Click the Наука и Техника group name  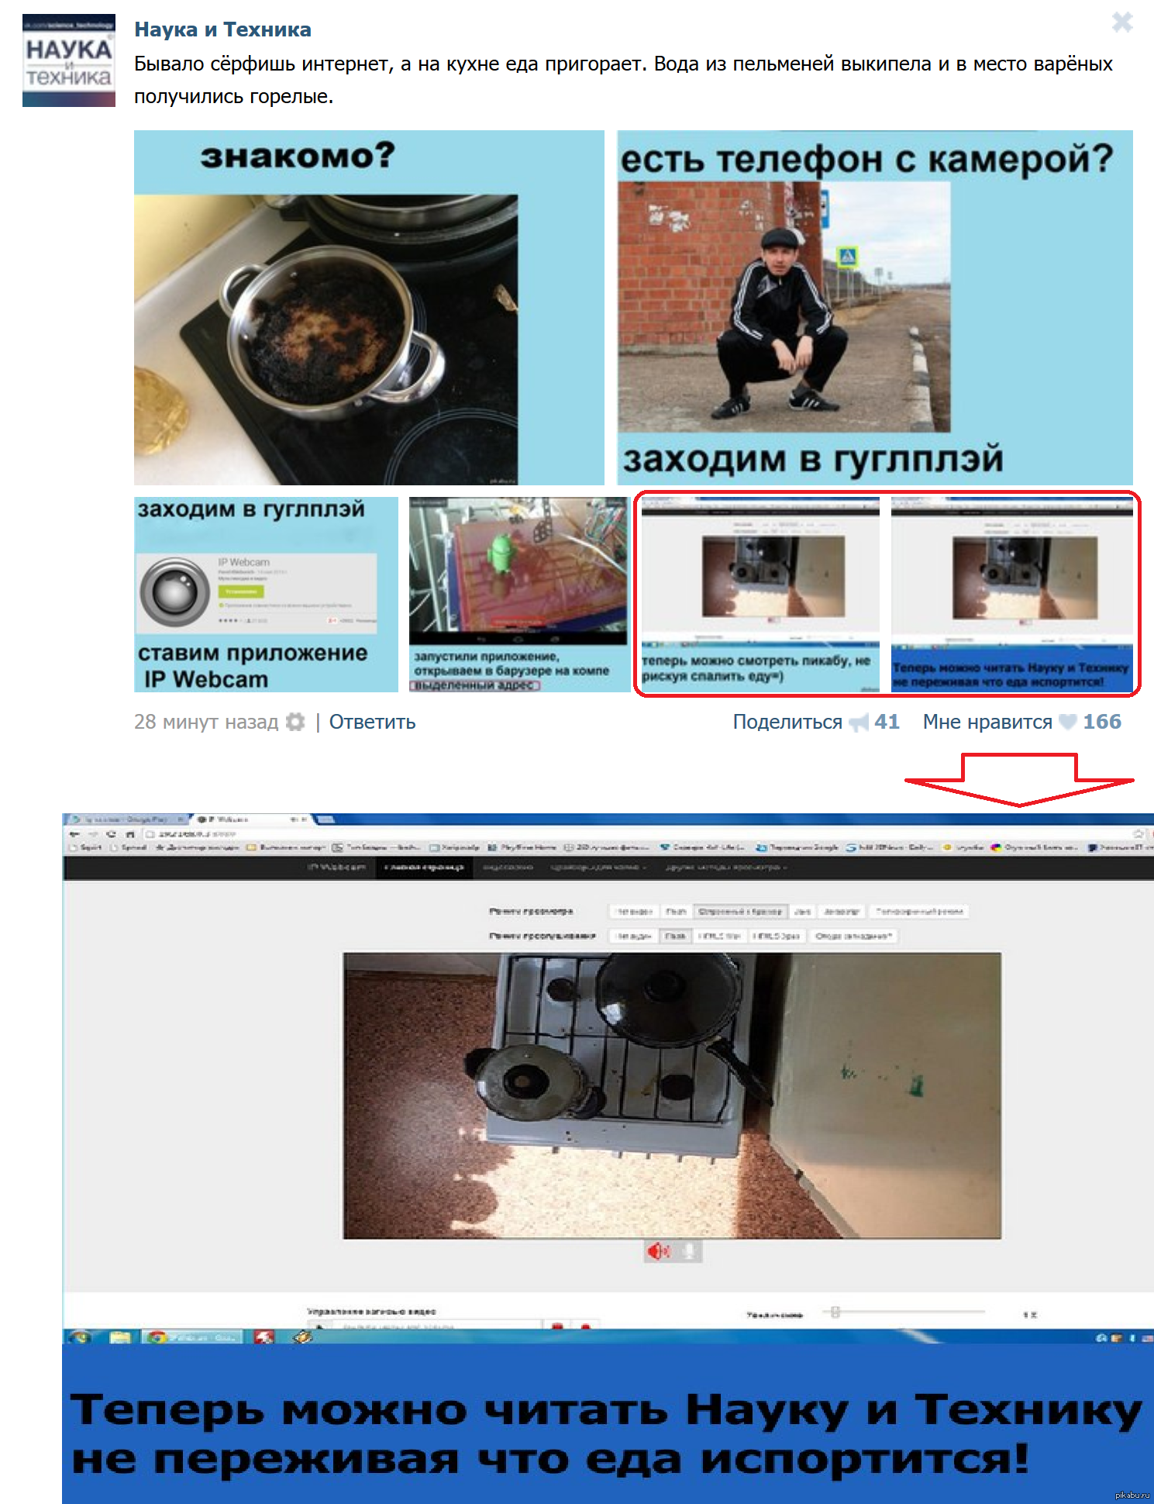[222, 29]
